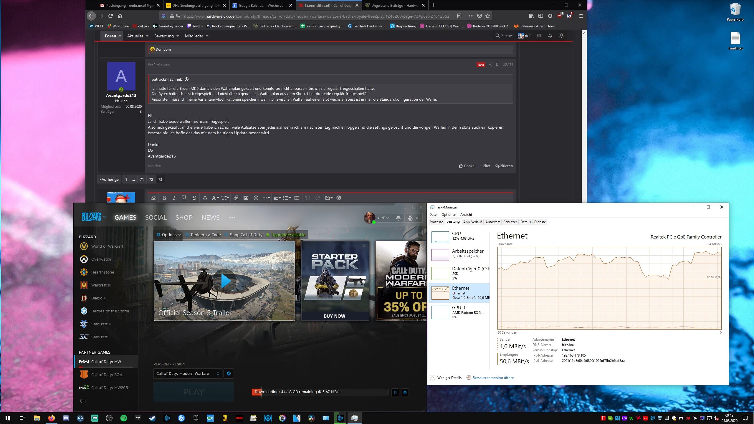Click the Danke like button on the post
Image resolution: width=754 pixels, height=424 pixels.
[x=467, y=166]
